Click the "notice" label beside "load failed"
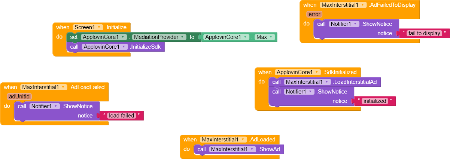Image resolution: width=450 pixels, height=159 pixels. 85,116
